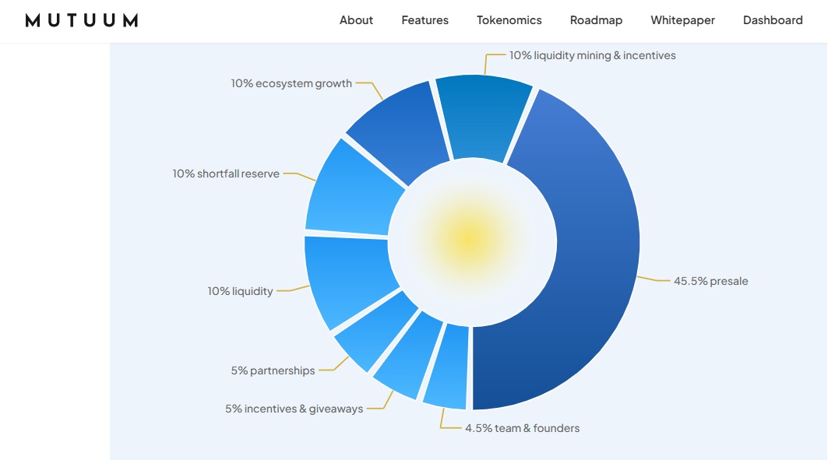Viewport: 828px width, 460px height.
Task: Click the '4.5% team & founders' label
Action: click(x=521, y=428)
